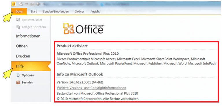Switch to the Senden/Empfangen tab
222x106 pixels.
pos(56,12)
